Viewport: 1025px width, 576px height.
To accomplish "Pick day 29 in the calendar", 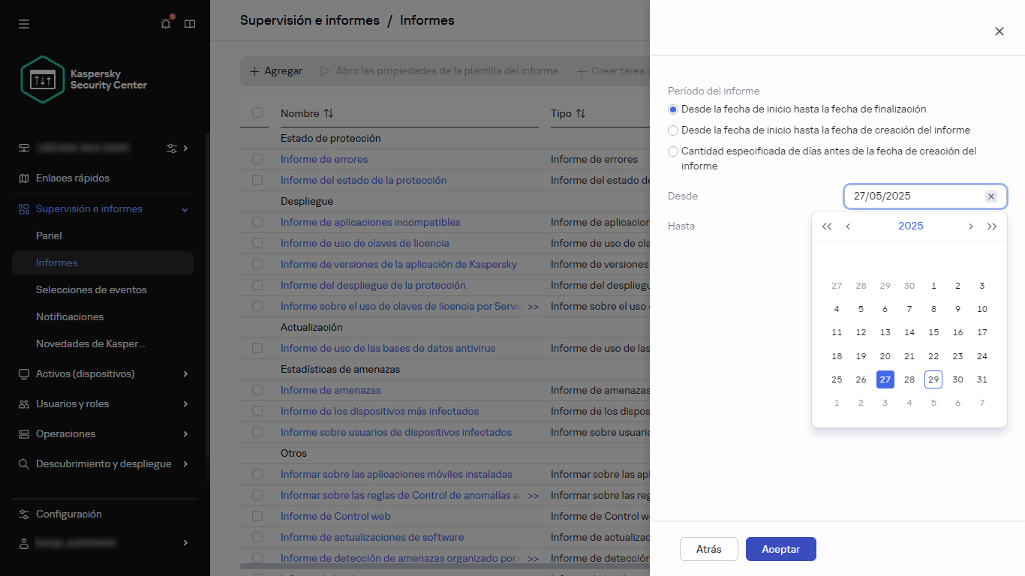I will click(933, 379).
